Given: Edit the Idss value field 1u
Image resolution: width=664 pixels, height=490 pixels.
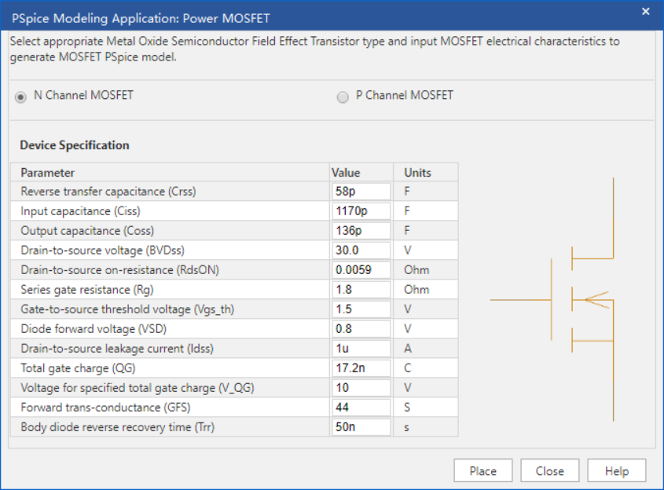Looking at the screenshot, I should pos(361,348).
